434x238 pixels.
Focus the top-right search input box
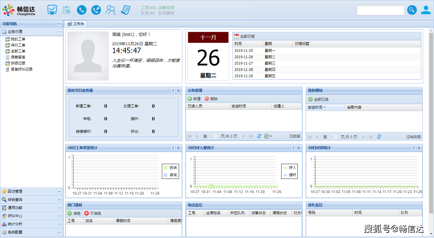(x=381, y=10)
